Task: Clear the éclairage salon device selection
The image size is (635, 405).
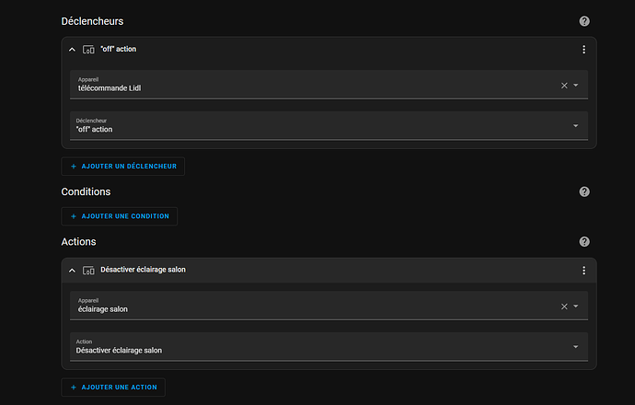Action: 564,307
